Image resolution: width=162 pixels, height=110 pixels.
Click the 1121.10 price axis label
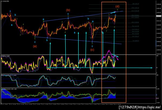click(158, 21)
